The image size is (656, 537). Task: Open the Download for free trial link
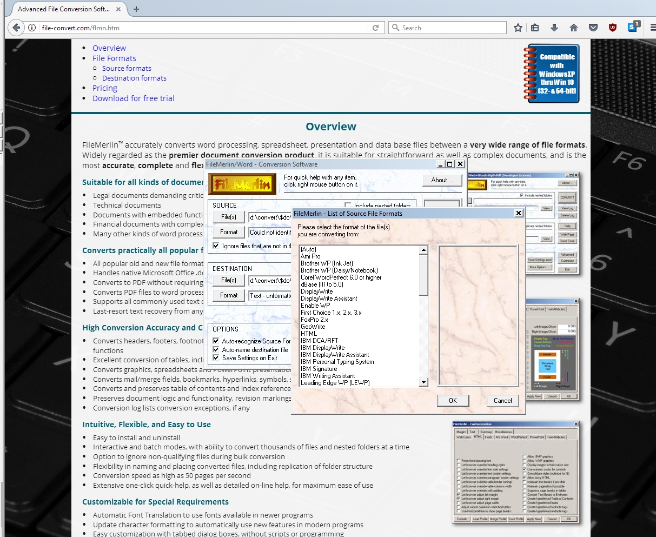(x=134, y=98)
